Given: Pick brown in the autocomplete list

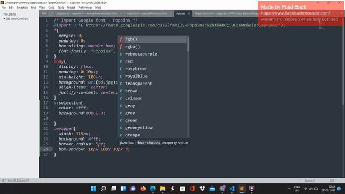Looking at the screenshot, I should tap(152, 91).
